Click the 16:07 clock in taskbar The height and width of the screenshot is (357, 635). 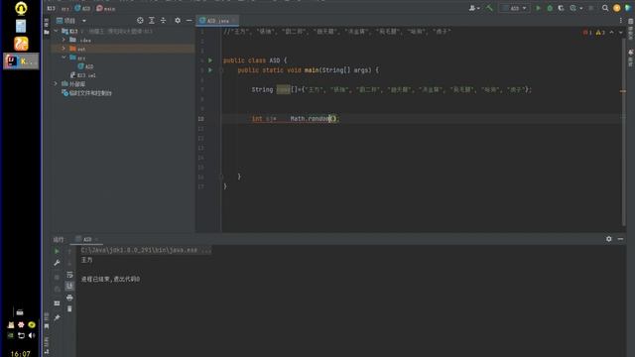click(21, 353)
